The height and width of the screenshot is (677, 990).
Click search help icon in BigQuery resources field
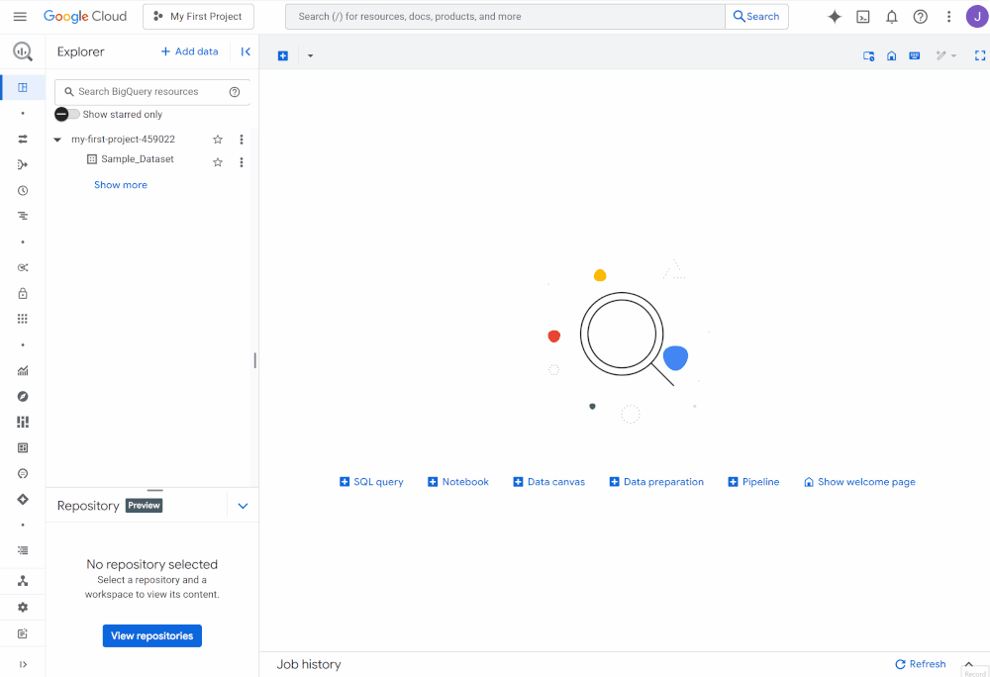tap(235, 91)
